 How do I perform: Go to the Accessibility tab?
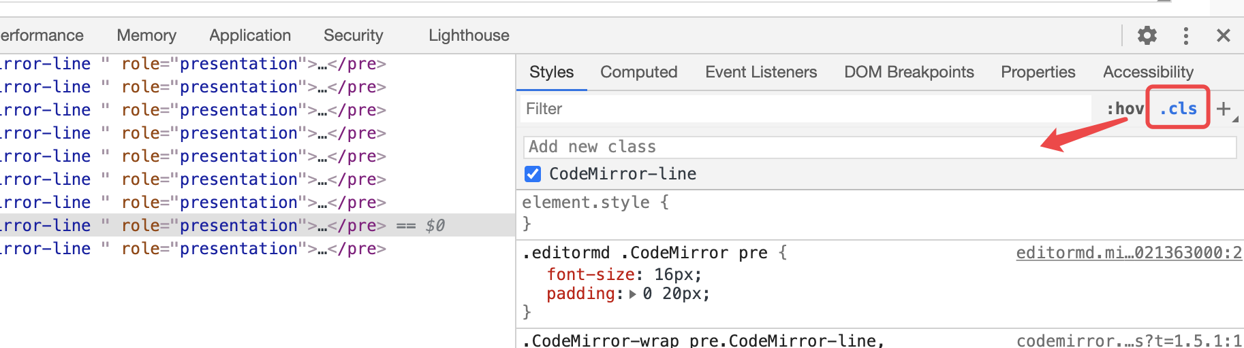(x=1148, y=72)
